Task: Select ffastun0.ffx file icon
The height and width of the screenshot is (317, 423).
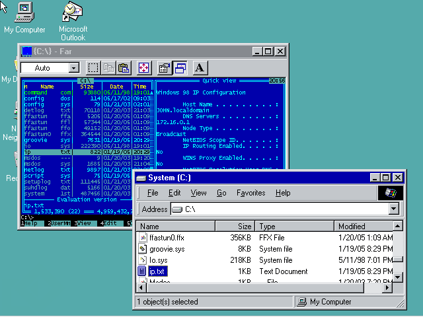Action: (143, 238)
